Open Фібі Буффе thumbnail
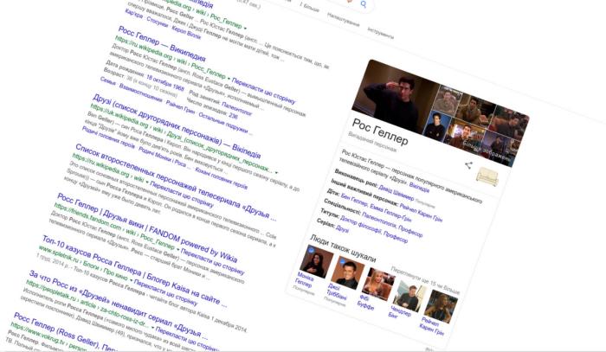The image size is (606, 352). (x=378, y=285)
